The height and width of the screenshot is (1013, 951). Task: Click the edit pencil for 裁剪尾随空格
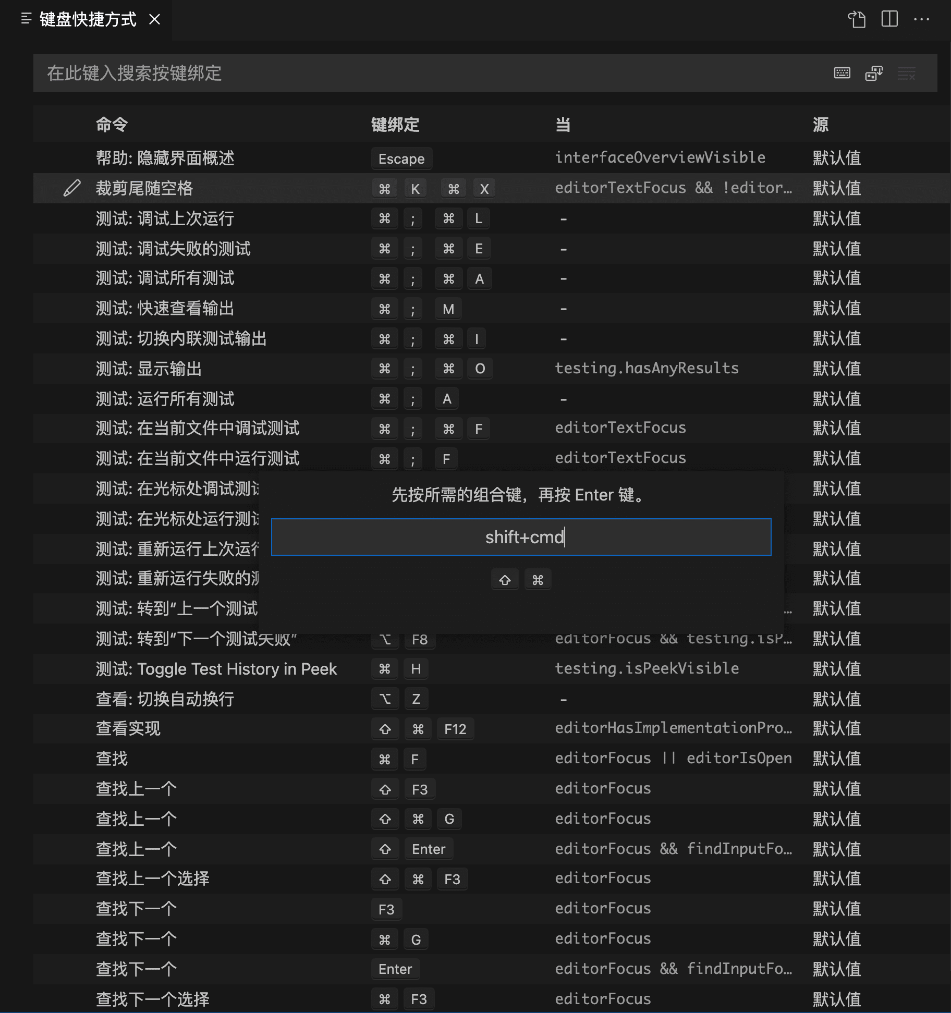pyautogui.click(x=72, y=188)
